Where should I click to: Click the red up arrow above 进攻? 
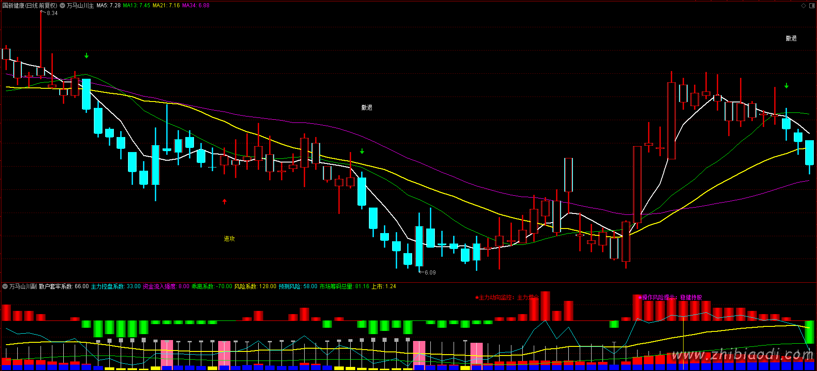point(225,201)
